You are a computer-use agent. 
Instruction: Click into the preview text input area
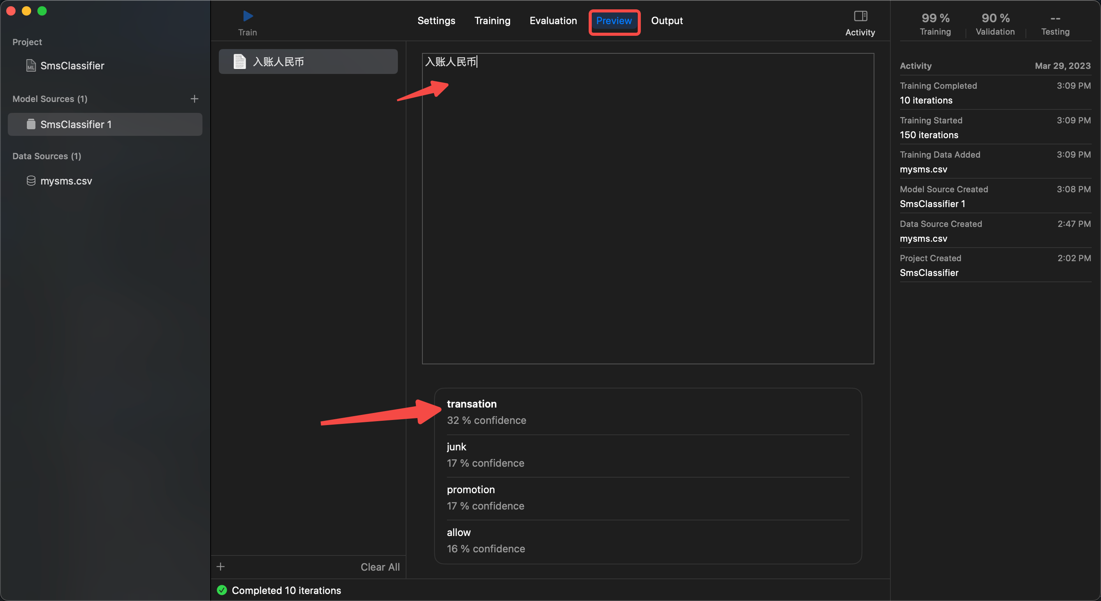pyautogui.click(x=647, y=208)
